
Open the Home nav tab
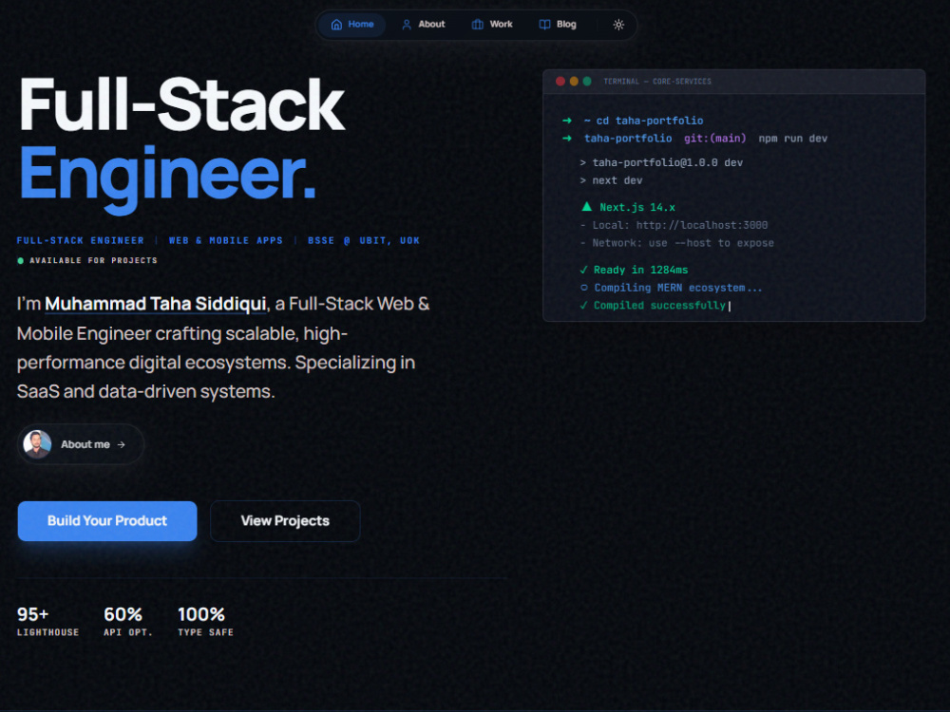352,25
